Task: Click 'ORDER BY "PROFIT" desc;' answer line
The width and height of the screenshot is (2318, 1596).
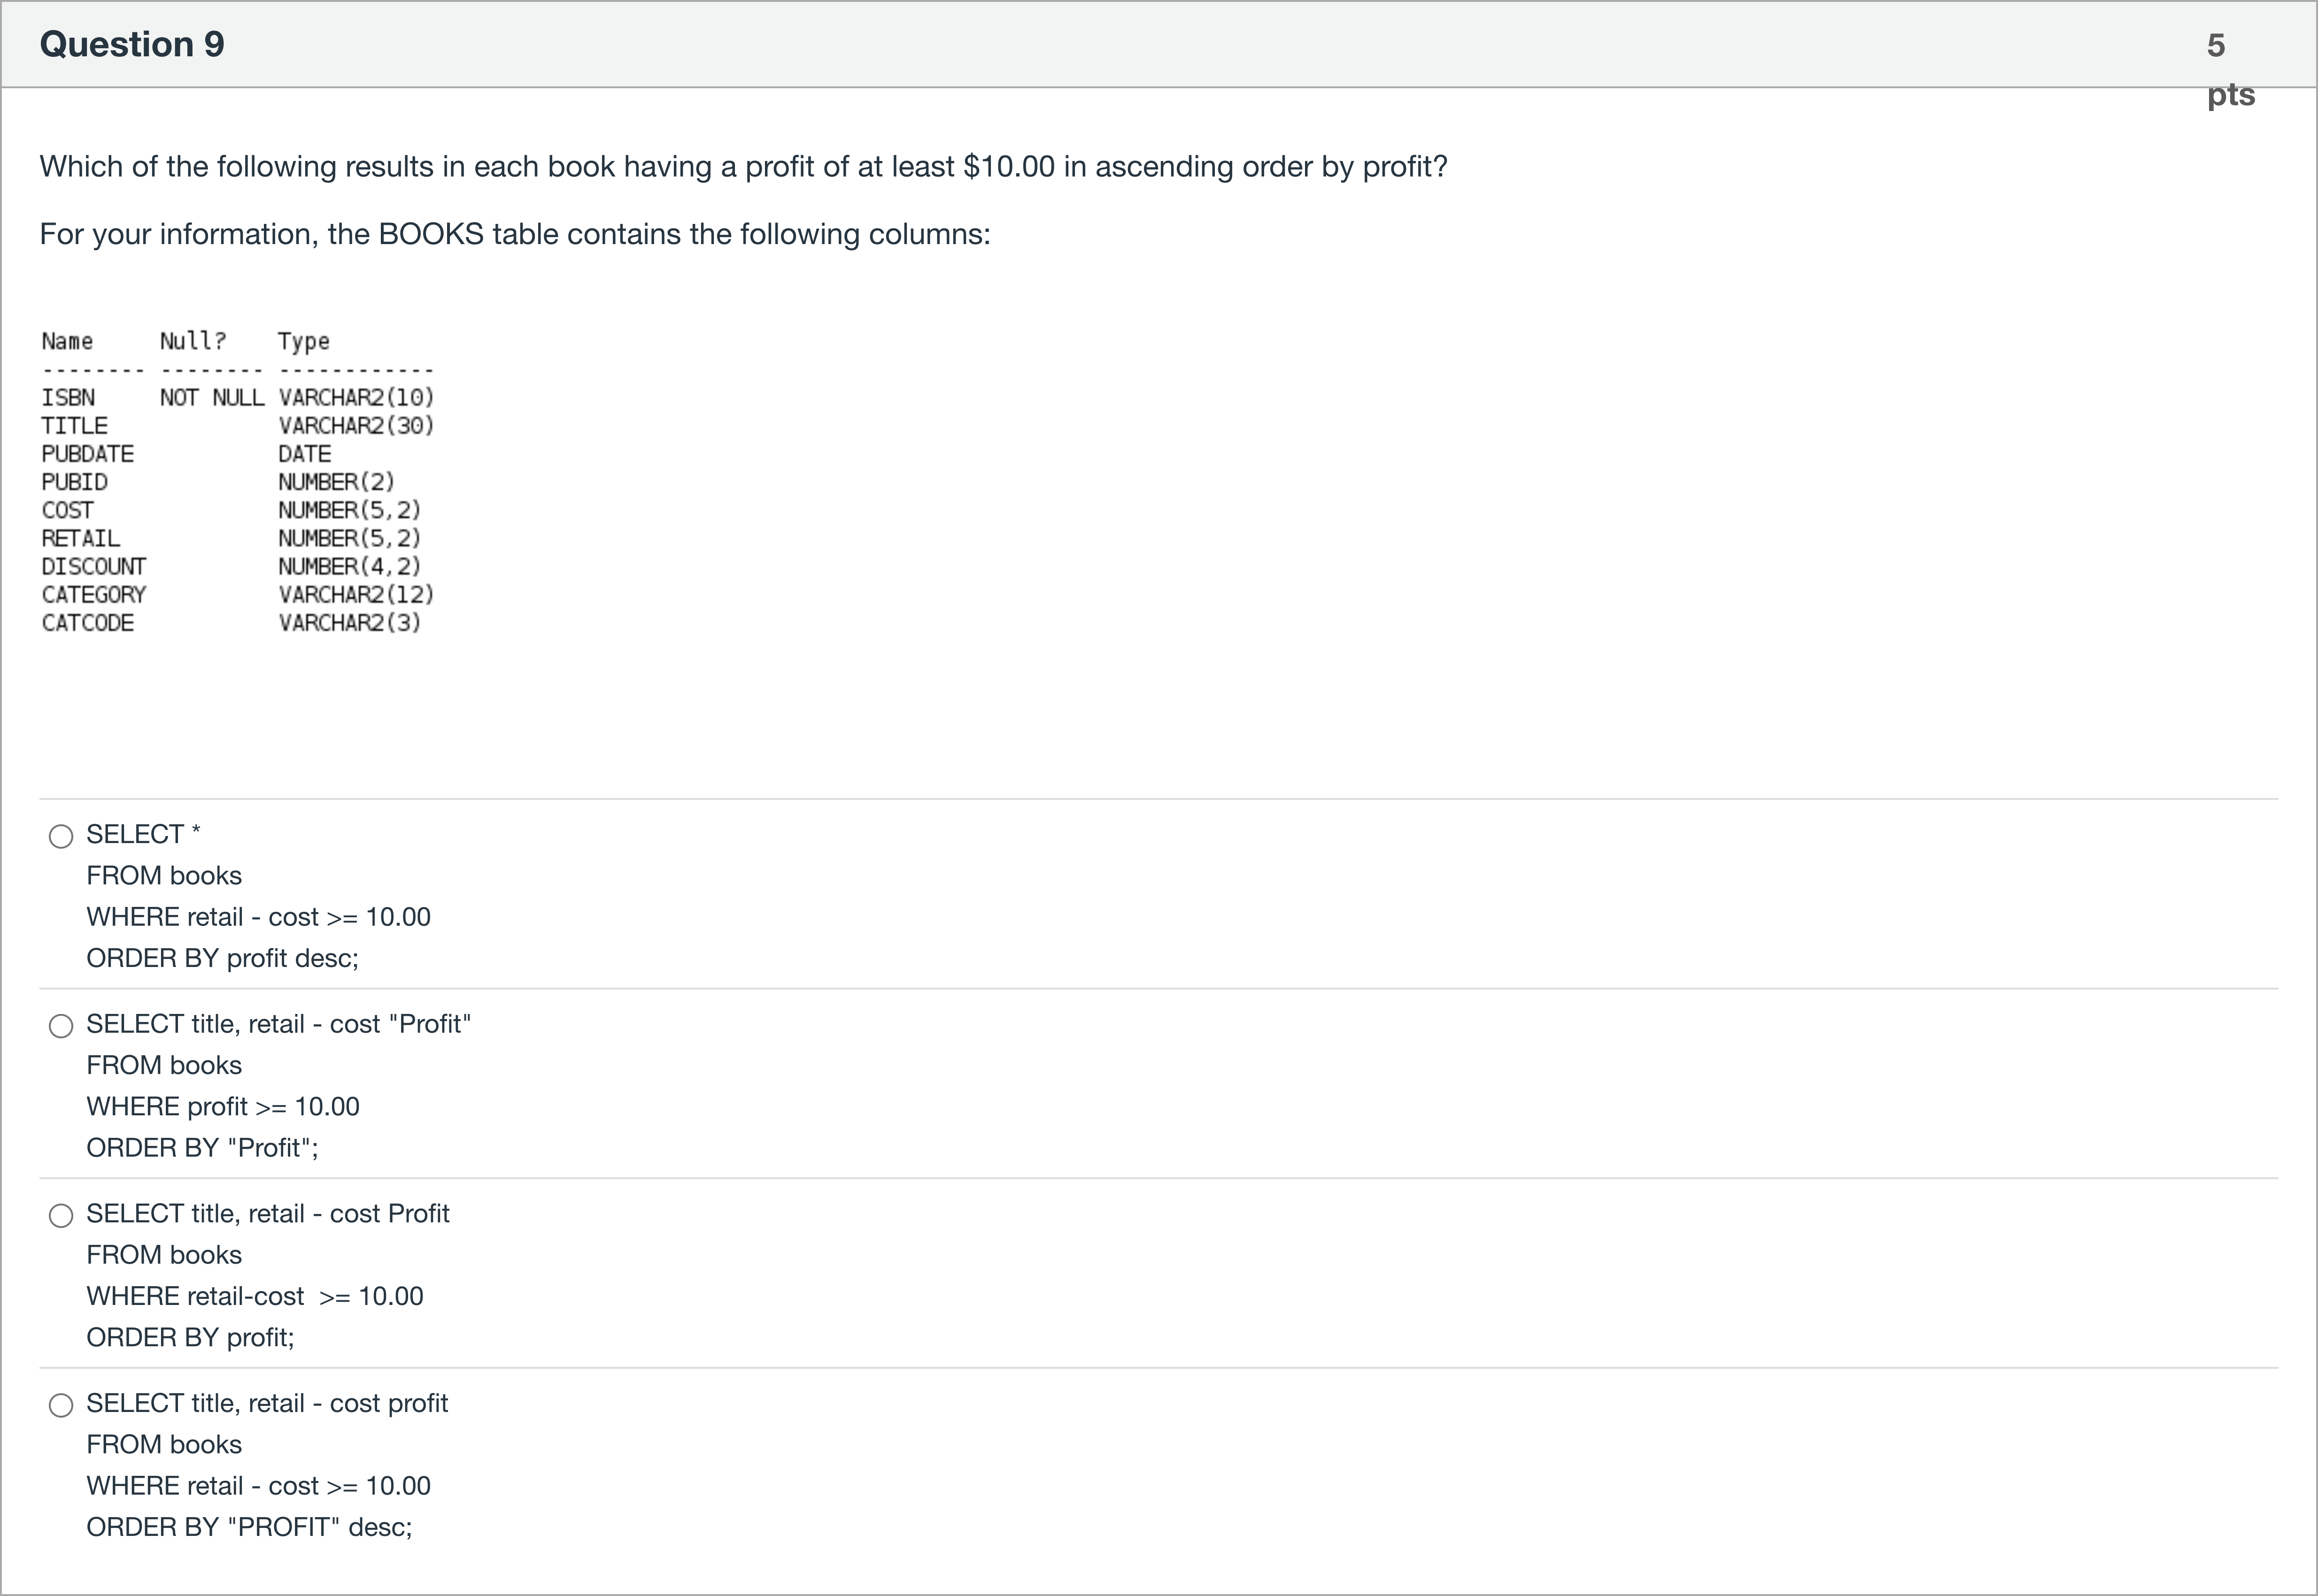Action: pos(248,1527)
